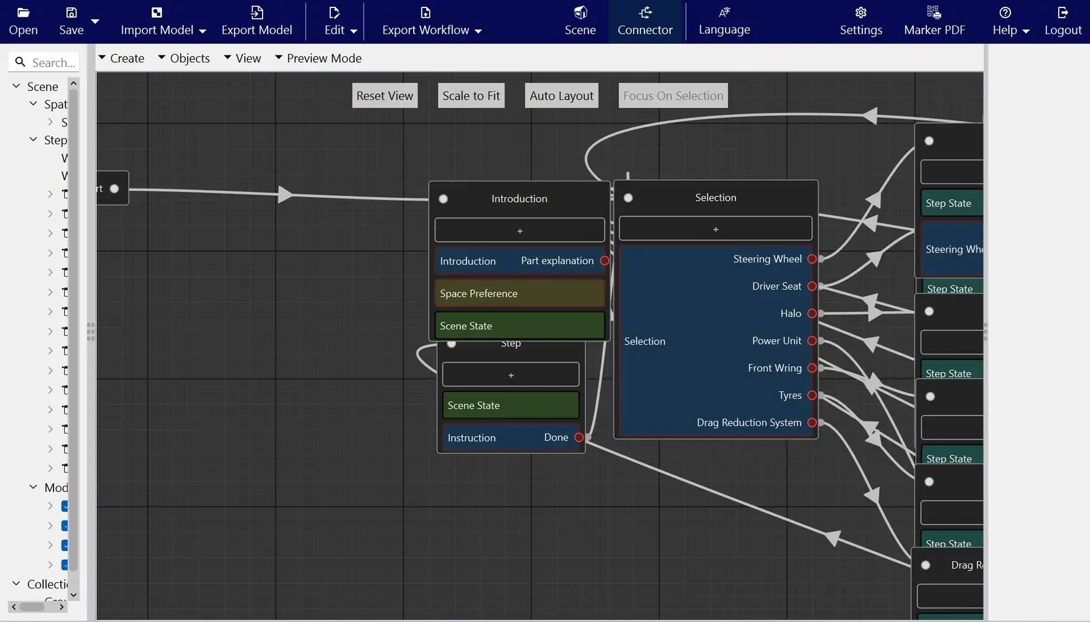The width and height of the screenshot is (1090, 622).
Task: Open the Edit dropdown arrow
Action: pos(353,30)
